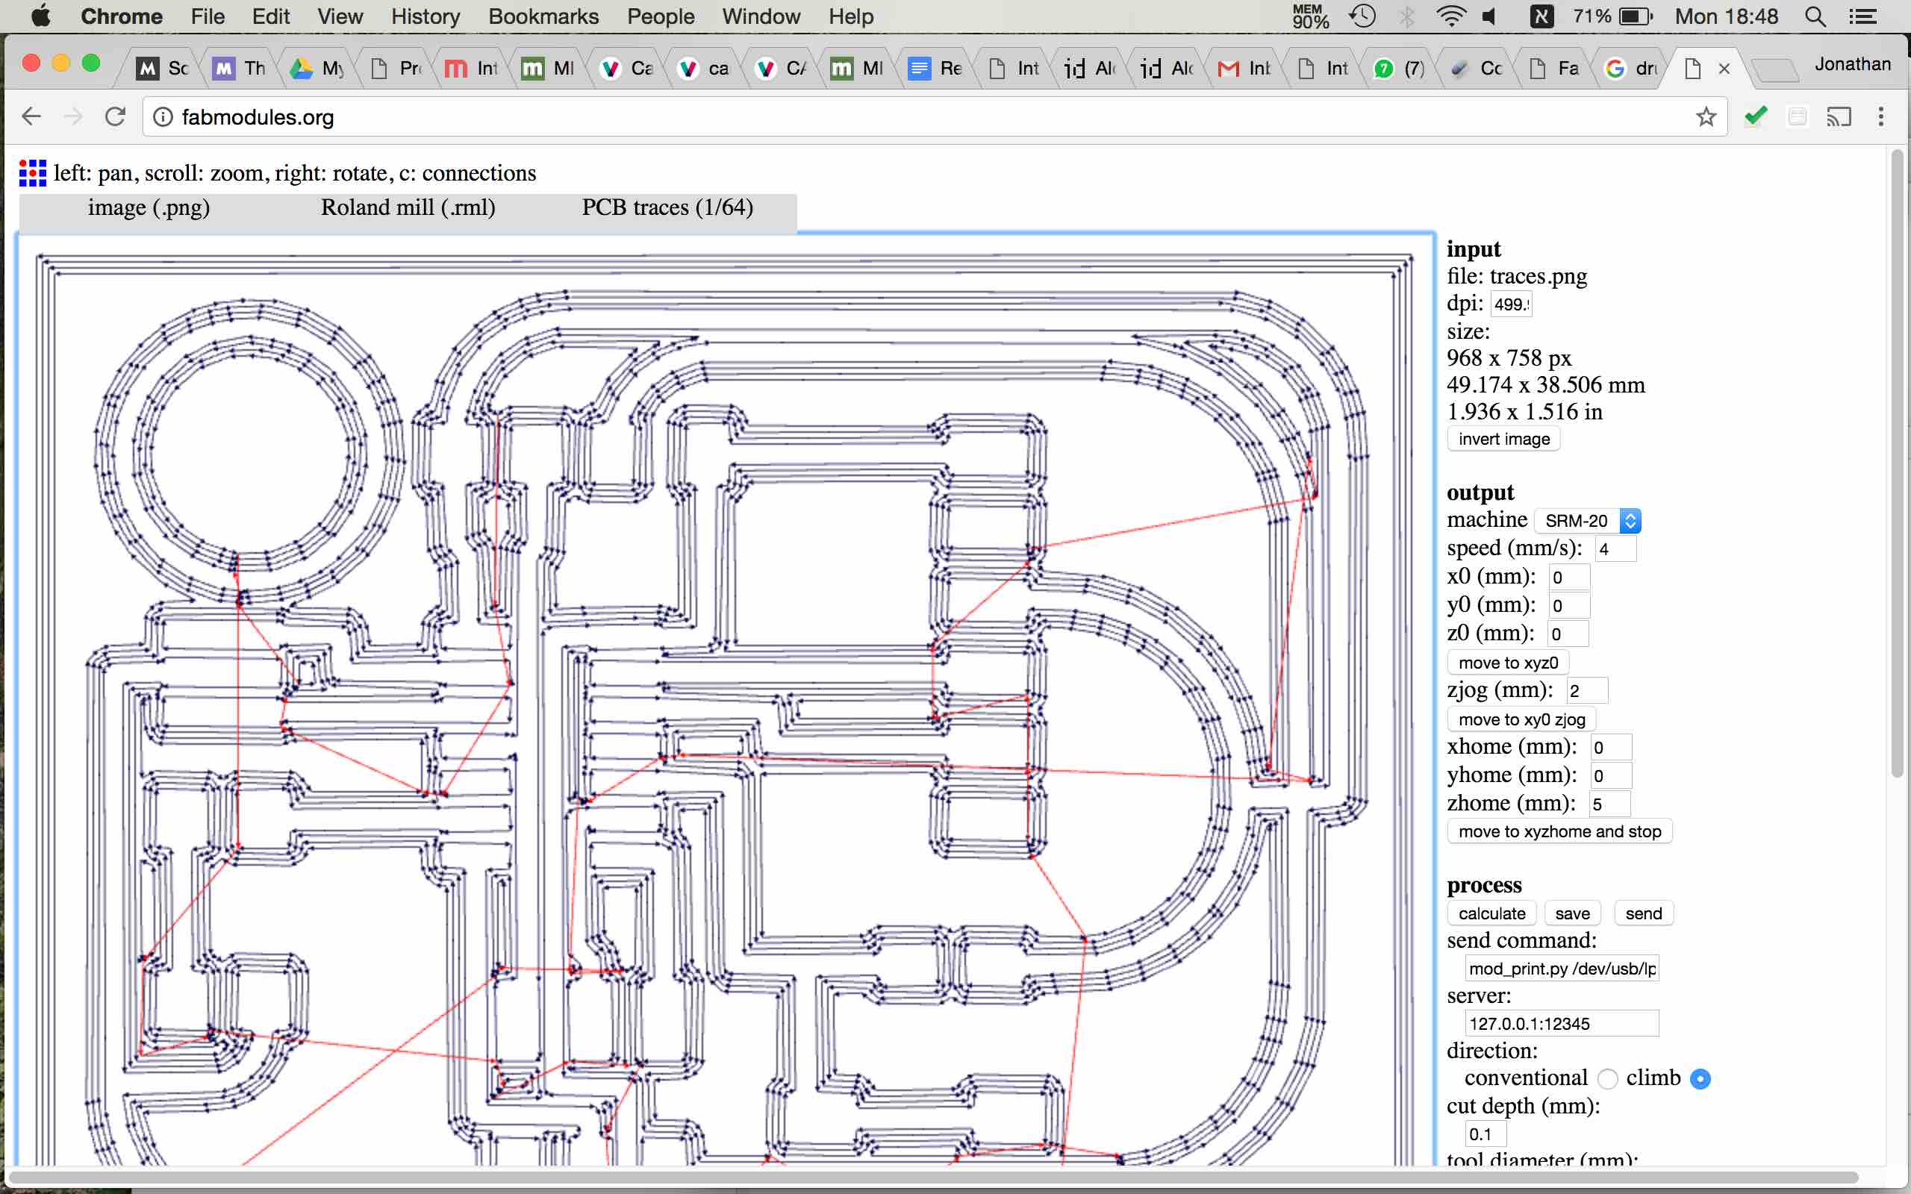1911x1194 pixels.
Task: Click the Bluetooth menu bar icon
Action: click(x=1406, y=16)
